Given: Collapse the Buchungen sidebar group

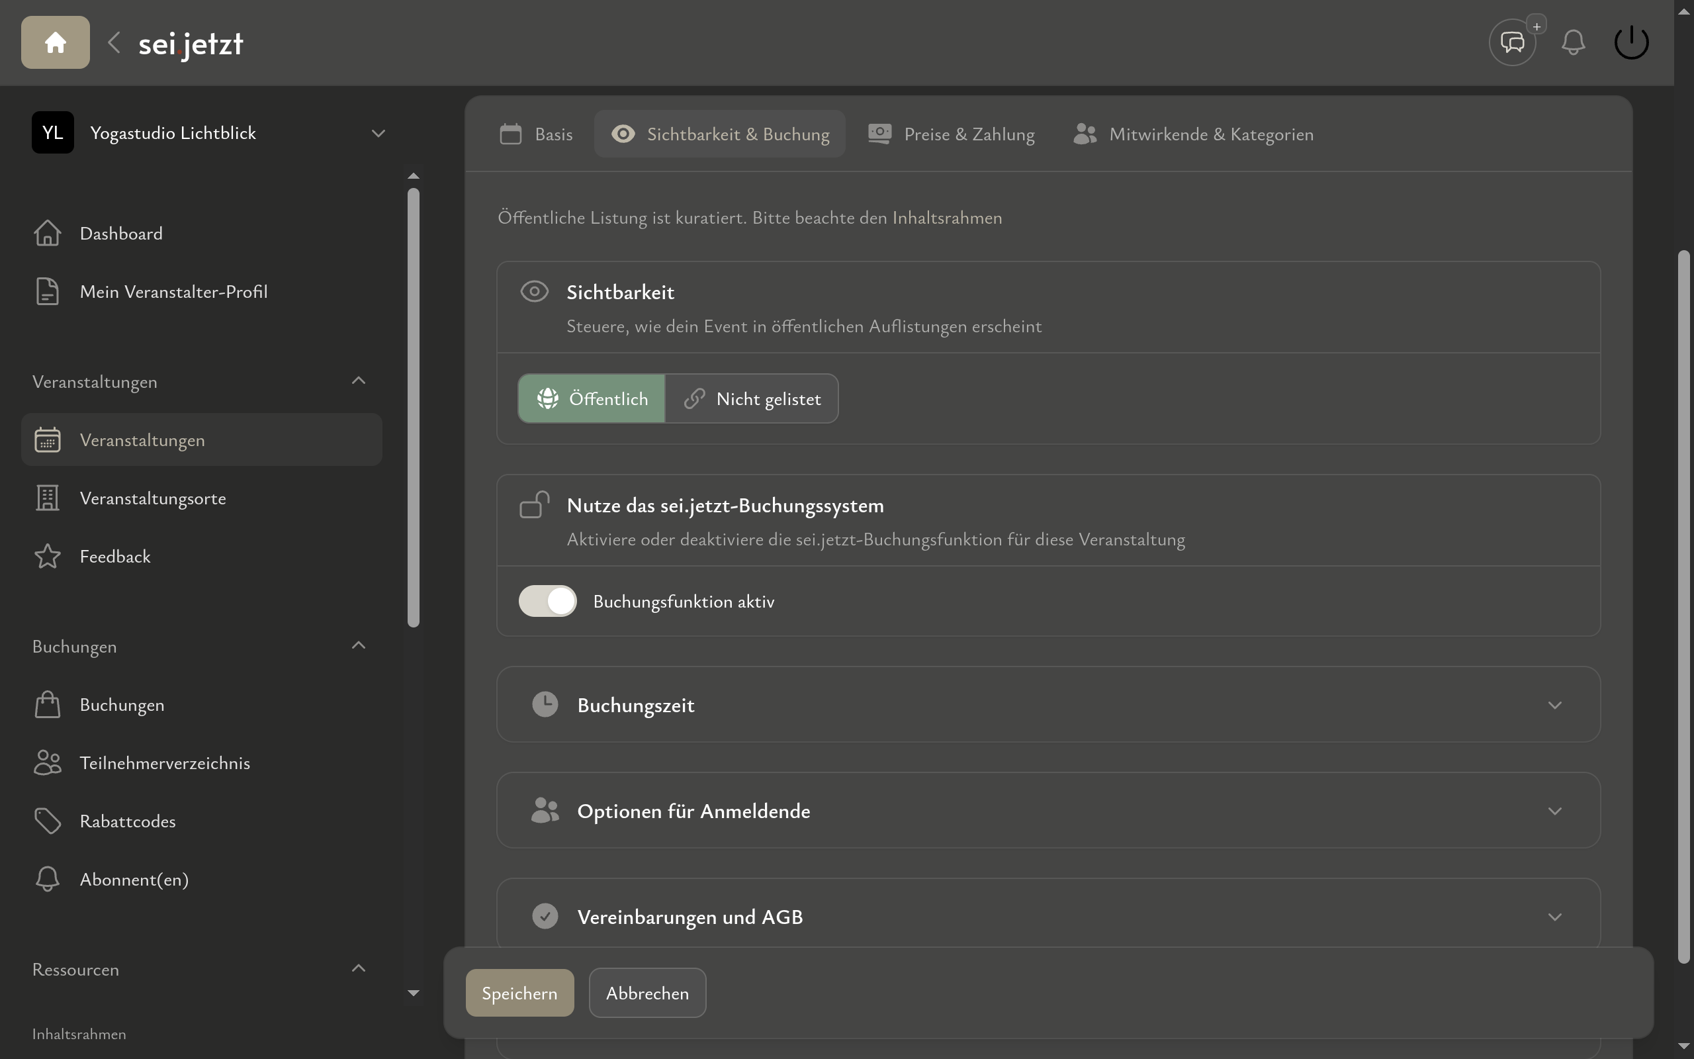Looking at the screenshot, I should pos(359,646).
